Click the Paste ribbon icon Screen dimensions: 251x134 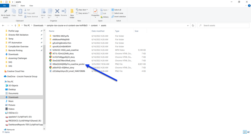20,12
